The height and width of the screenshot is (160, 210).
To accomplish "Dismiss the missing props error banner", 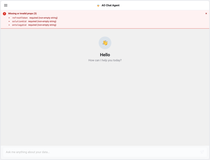I will pyautogui.click(x=206, y=13).
